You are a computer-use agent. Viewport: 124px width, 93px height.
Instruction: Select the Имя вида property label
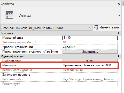9,65
